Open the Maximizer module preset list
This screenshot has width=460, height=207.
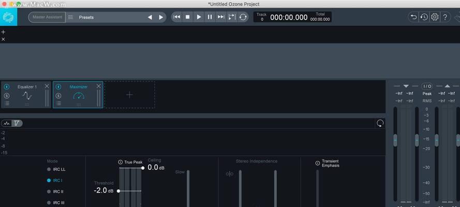tap(58, 103)
